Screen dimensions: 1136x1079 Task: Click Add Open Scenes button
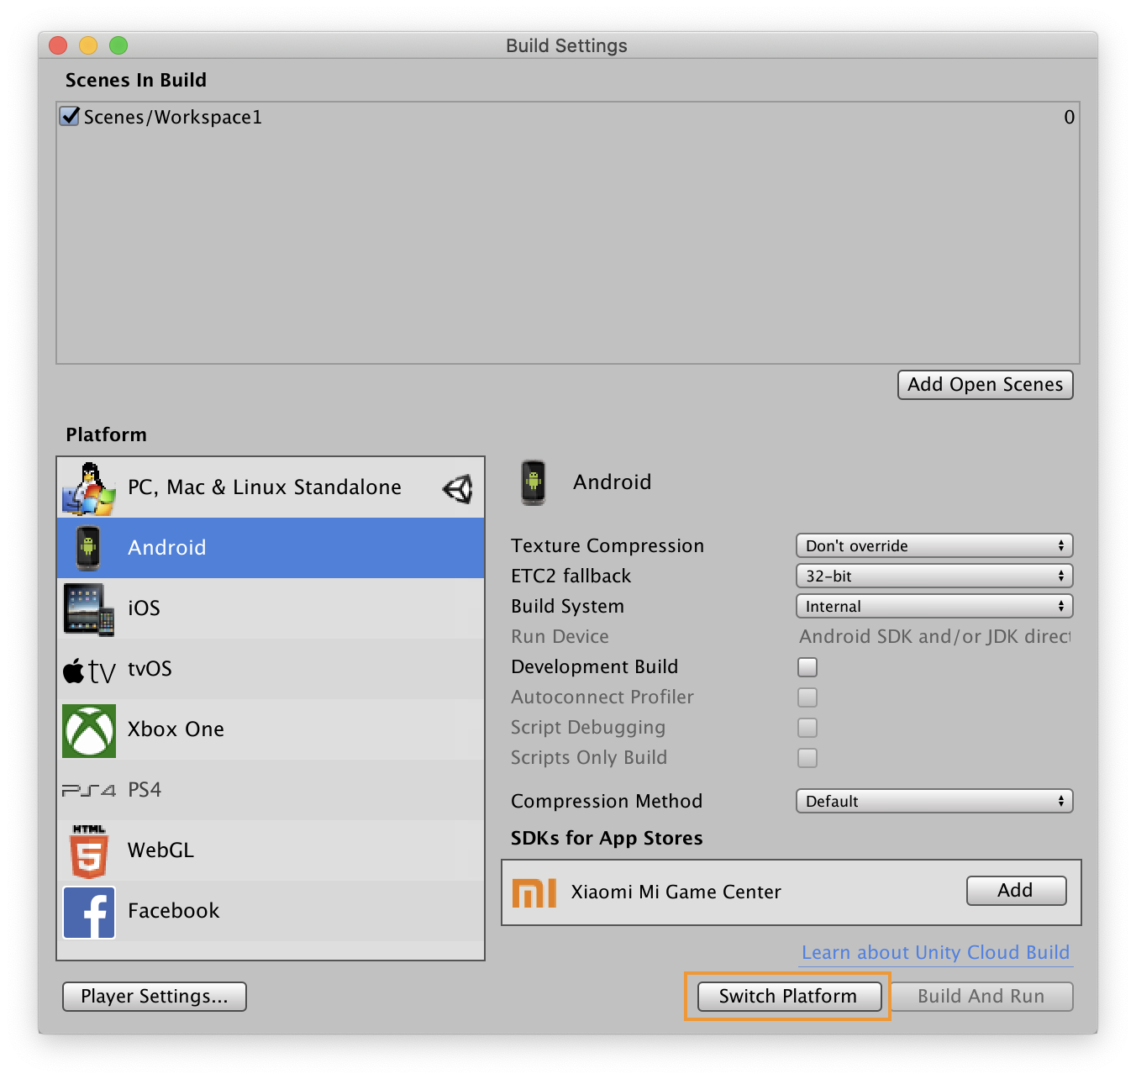[x=986, y=385]
